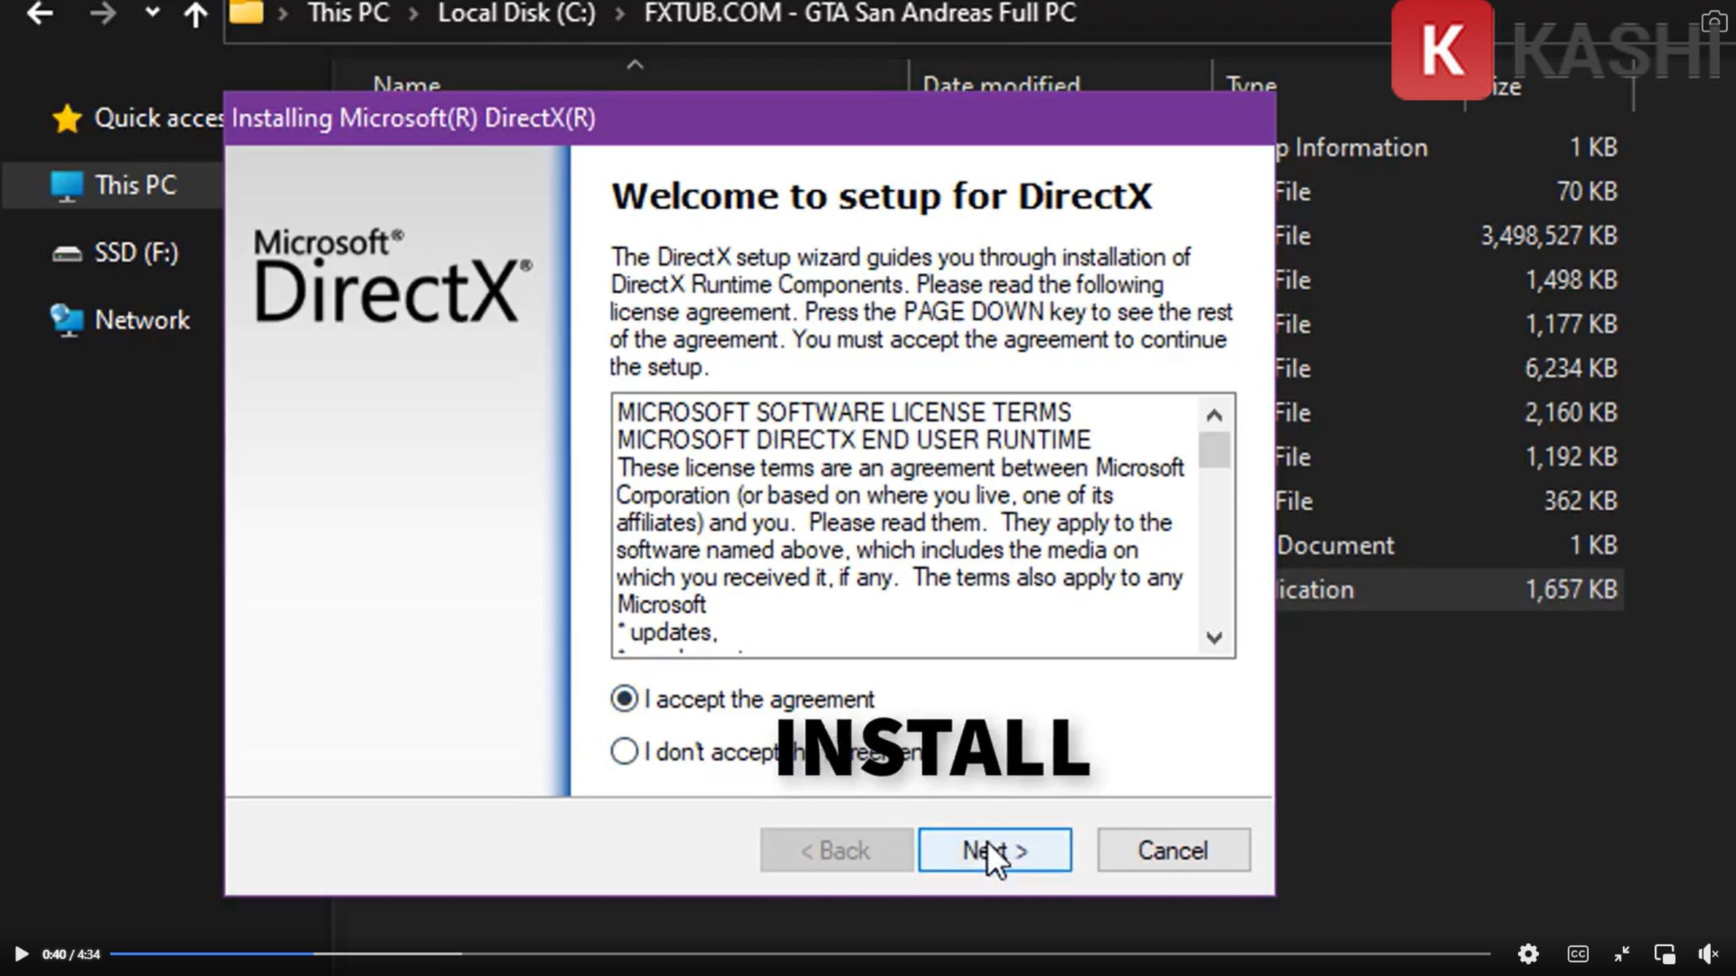
Task: Open video settings gear icon
Action: point(1528,954)
